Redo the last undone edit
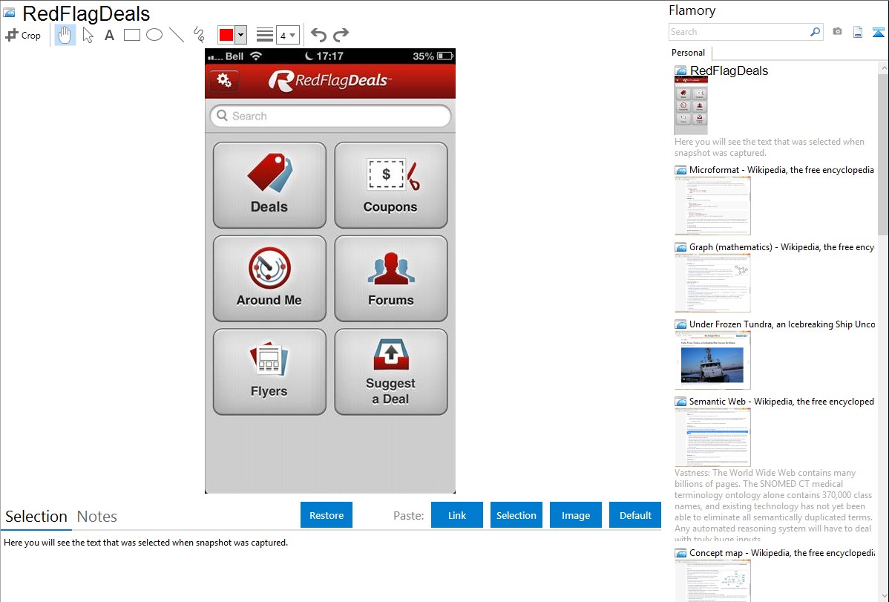889x602 pixels. coord(341,35)
